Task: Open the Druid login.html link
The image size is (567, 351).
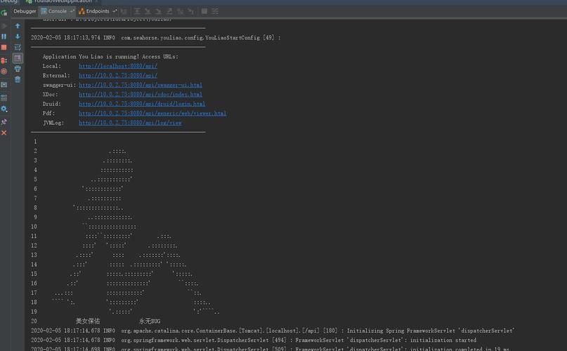Action: pyautogui.click(x=141, y=104)
